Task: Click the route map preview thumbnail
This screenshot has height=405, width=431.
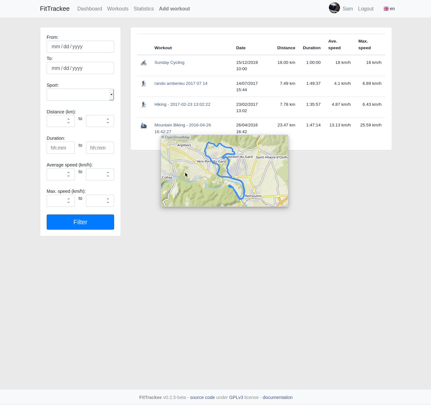Action: point(225,171)
